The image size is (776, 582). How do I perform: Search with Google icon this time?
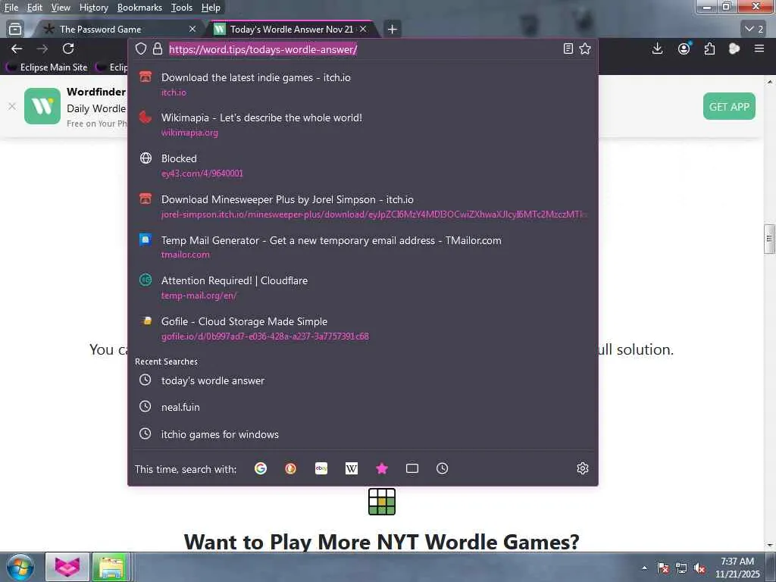pos(261,468)
